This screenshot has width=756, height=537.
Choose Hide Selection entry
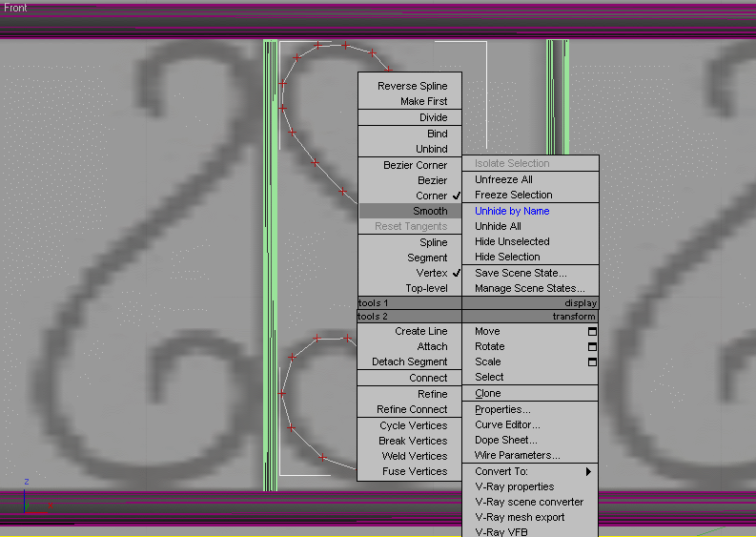[507, 257]
